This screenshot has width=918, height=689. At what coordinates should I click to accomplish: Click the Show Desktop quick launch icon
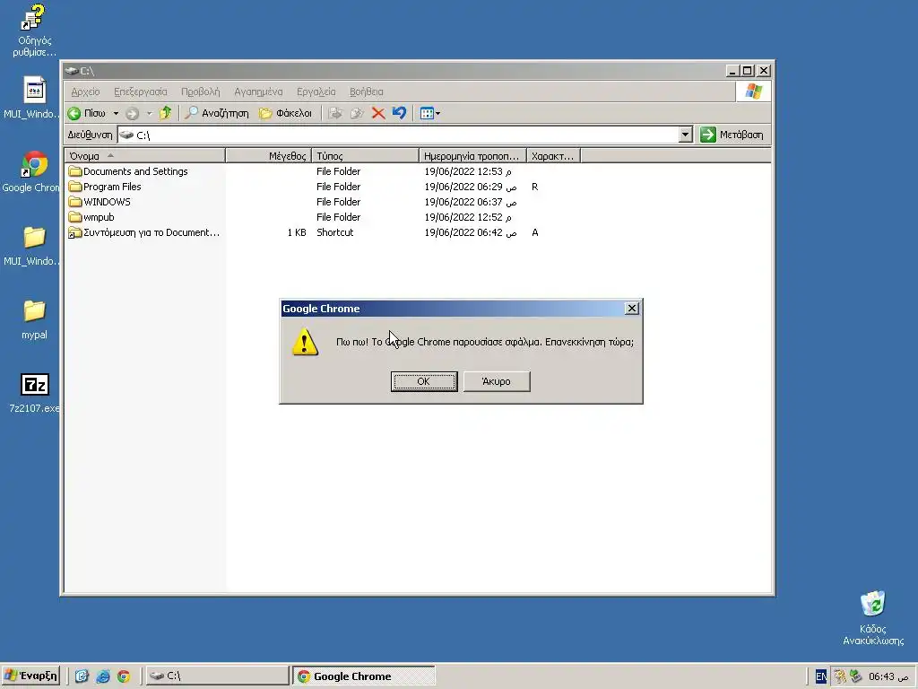pyautogui.click(x=82, y=676)
